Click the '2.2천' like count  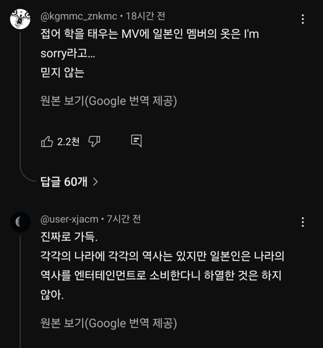pyautogui.click(x=68, y=142)
